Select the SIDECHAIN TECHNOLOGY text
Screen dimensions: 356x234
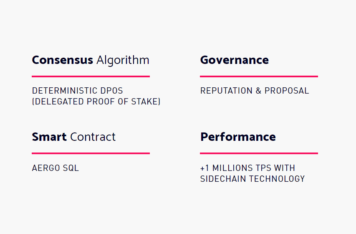(252, 179)
